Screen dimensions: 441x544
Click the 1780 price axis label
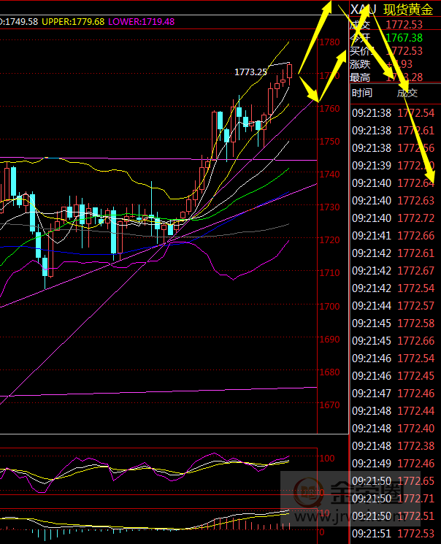click(x=329, y=42)
